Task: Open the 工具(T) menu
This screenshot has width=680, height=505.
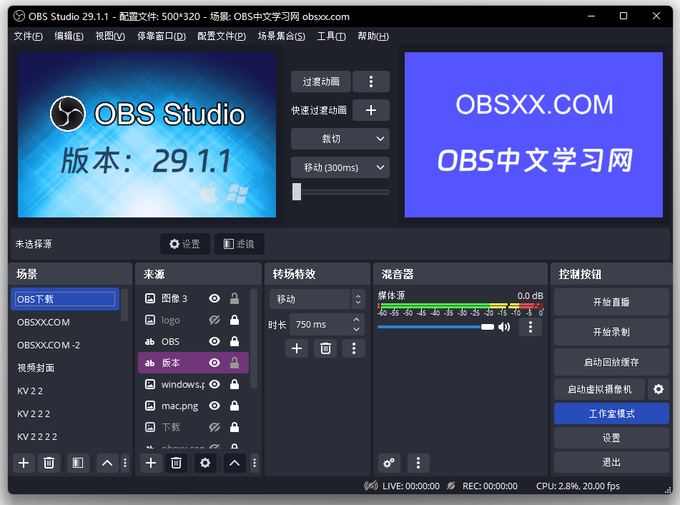Action: coord(331,36)
